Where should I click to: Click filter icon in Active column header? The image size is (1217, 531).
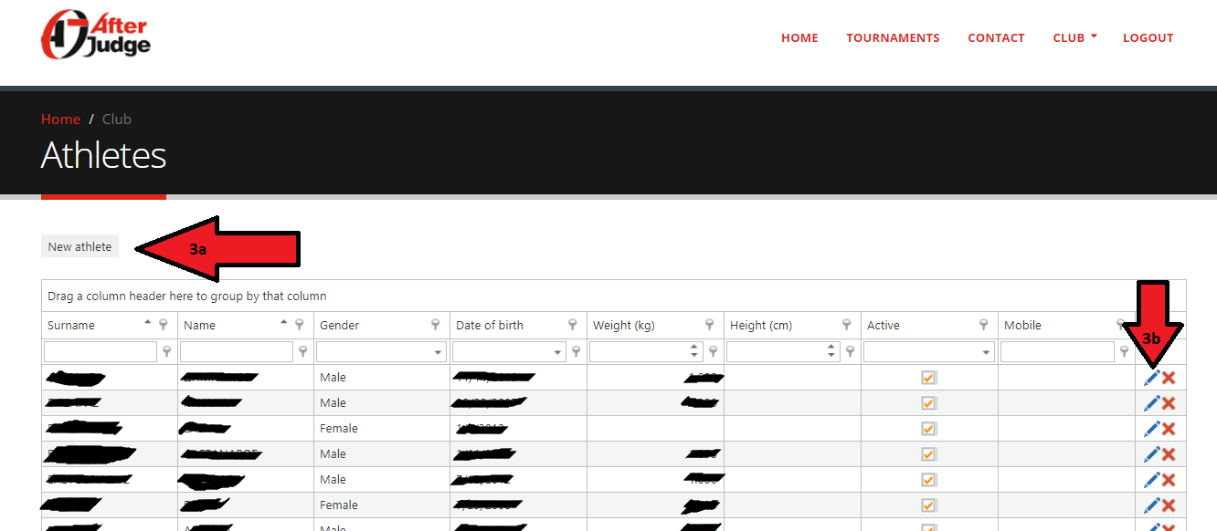click(x=984, y=325)
